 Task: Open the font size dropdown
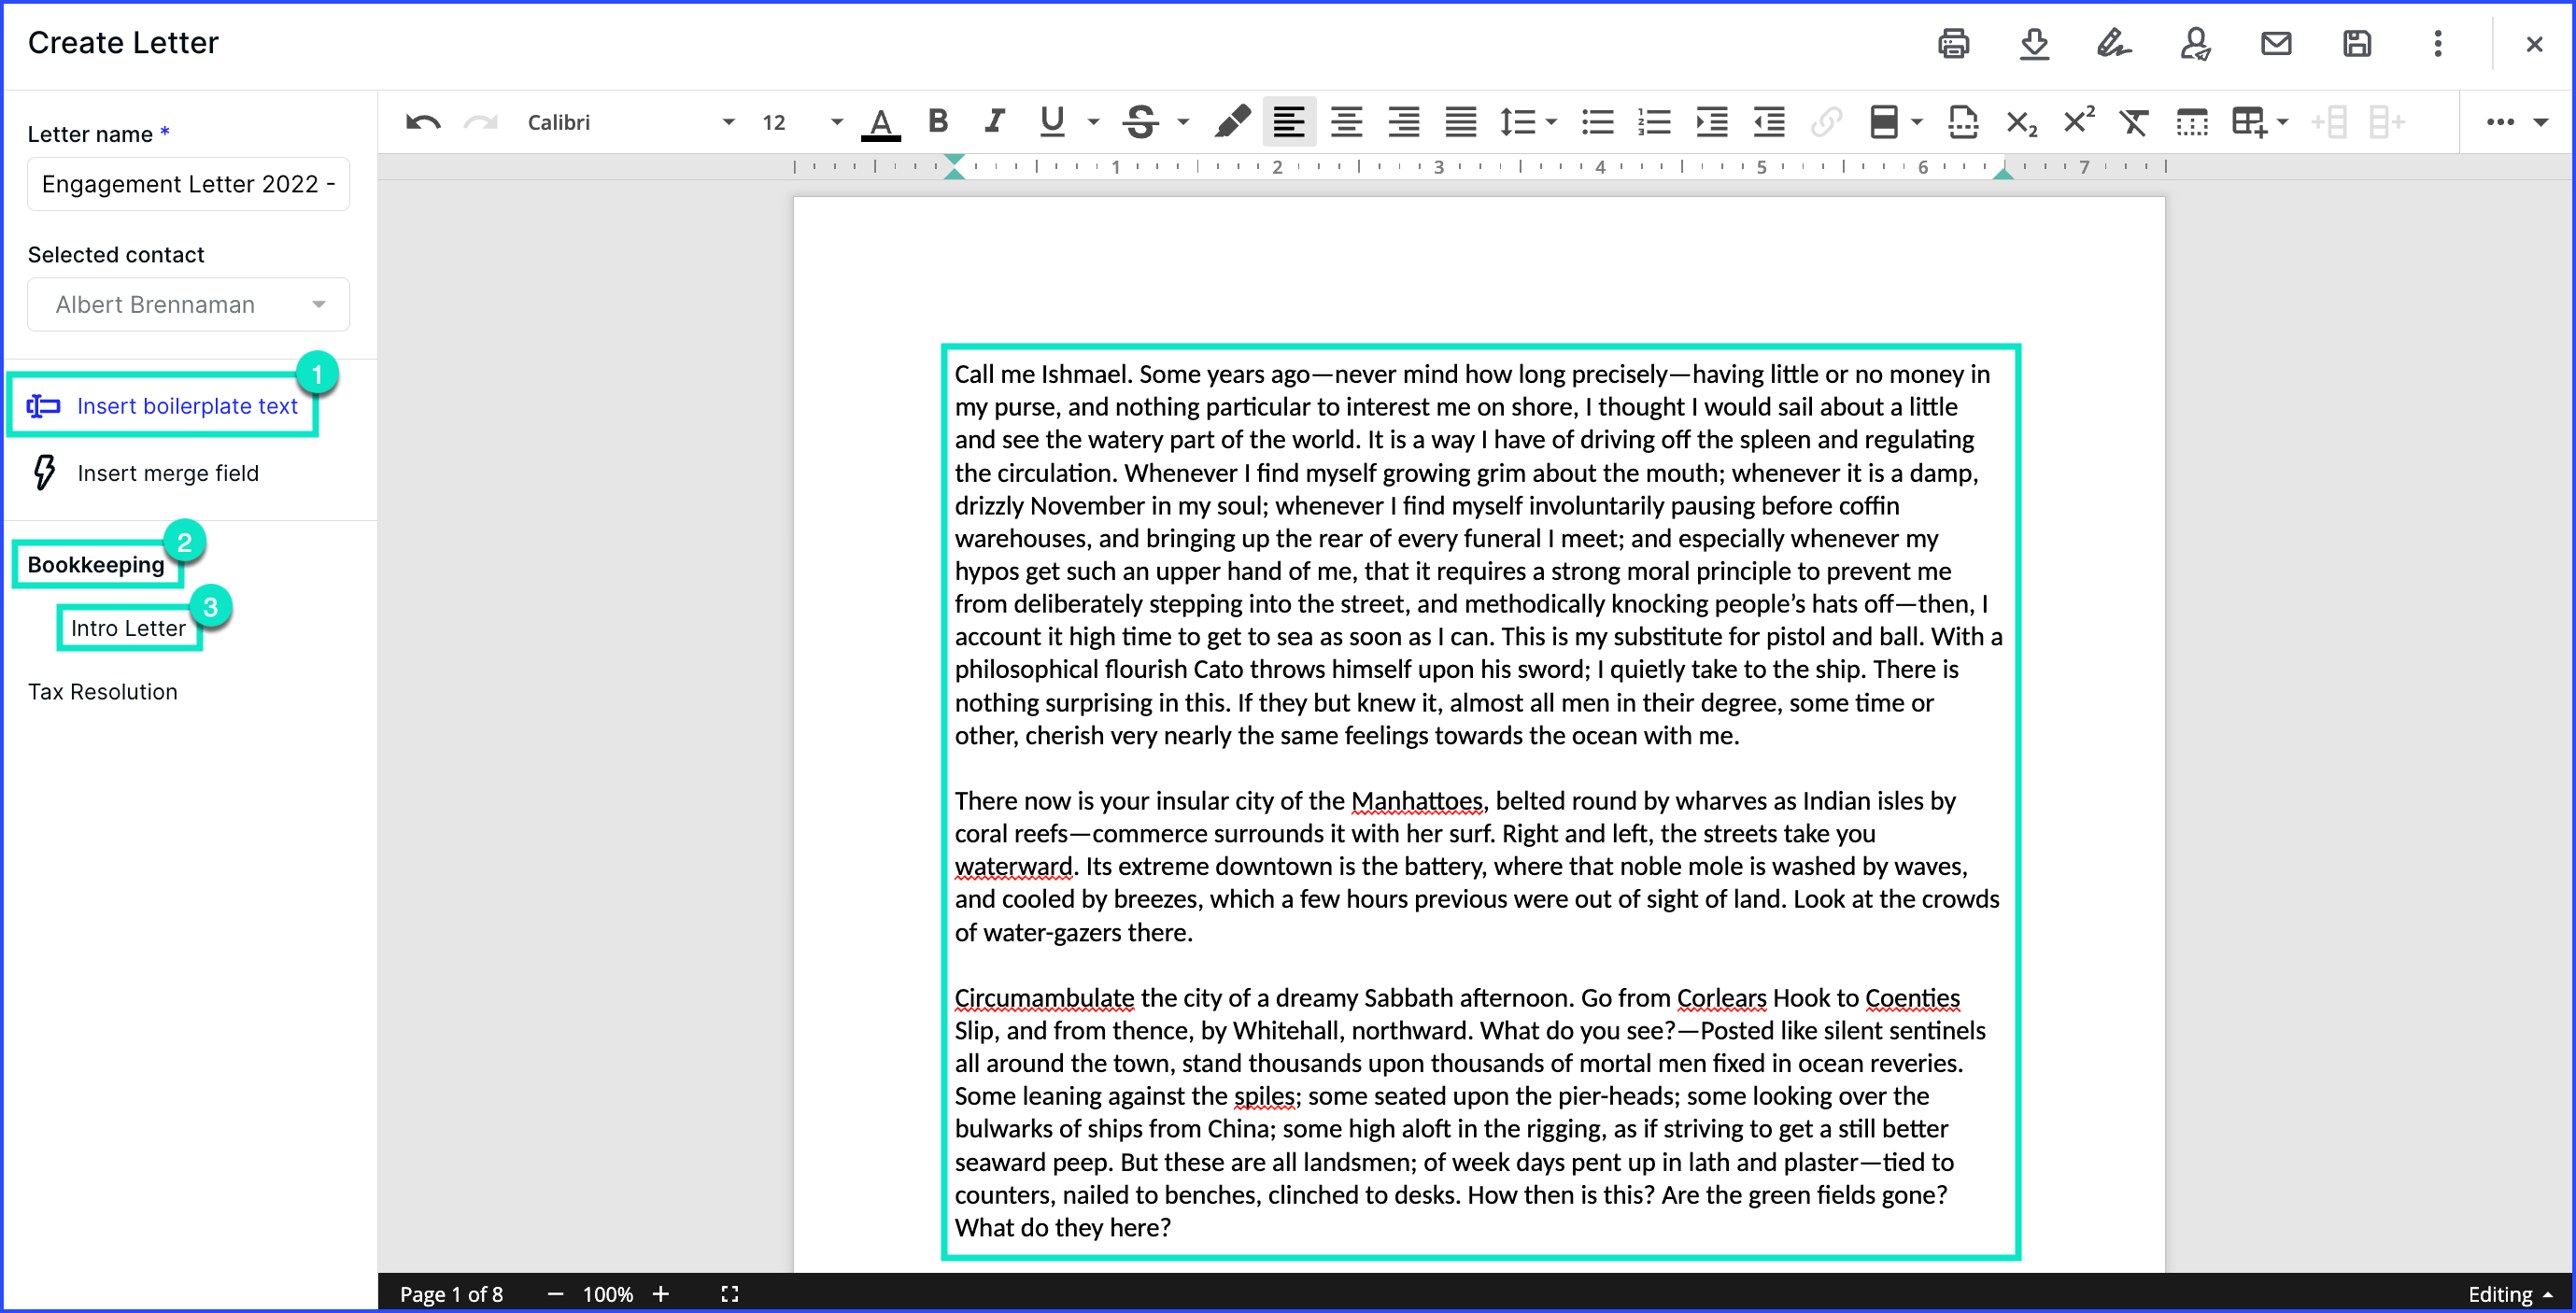[x=836, y=122]
